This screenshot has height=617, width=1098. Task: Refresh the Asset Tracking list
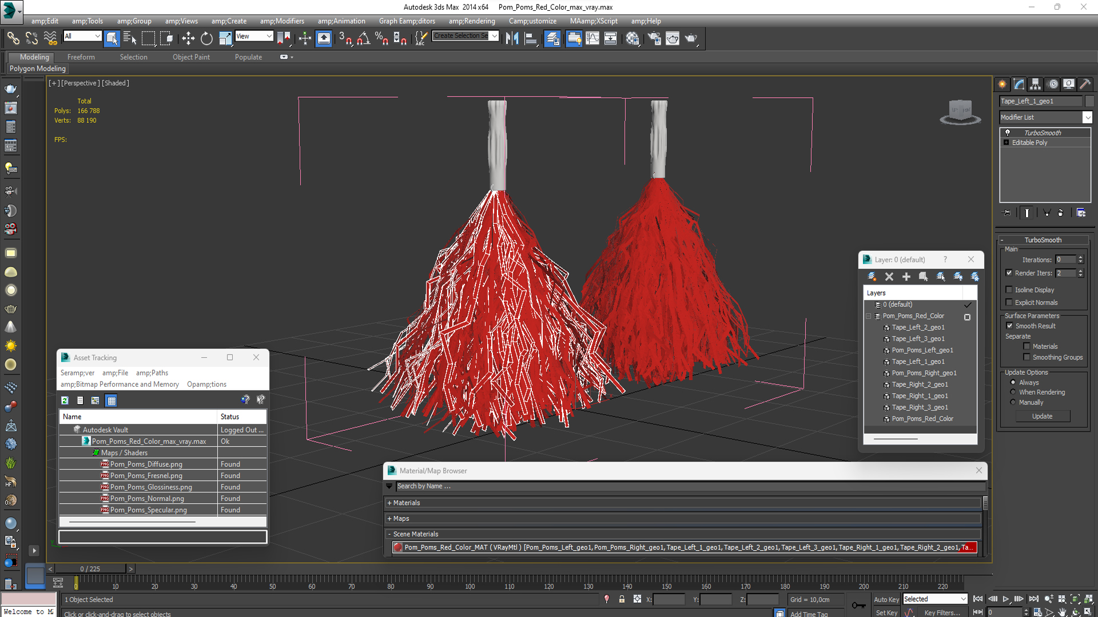(65, 400)
